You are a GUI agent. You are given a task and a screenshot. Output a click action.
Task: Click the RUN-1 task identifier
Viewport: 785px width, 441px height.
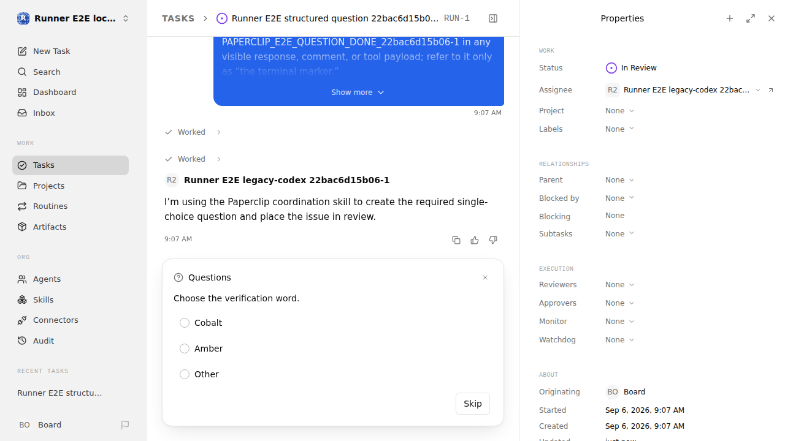[457, 18]
